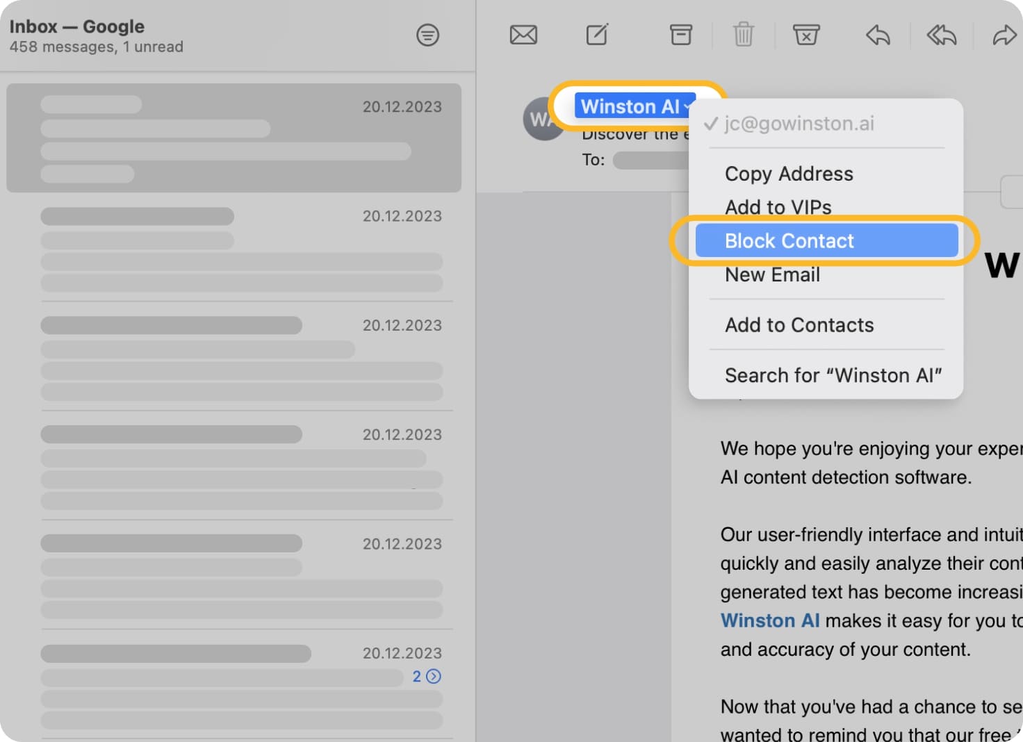Choose Search for "Winston AI"
The width and height of the screenshot is (1023, 742).
833,374
